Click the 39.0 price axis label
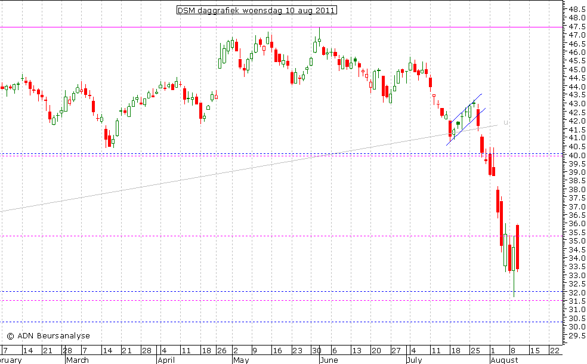587x364 pixels. click(577, 172)
